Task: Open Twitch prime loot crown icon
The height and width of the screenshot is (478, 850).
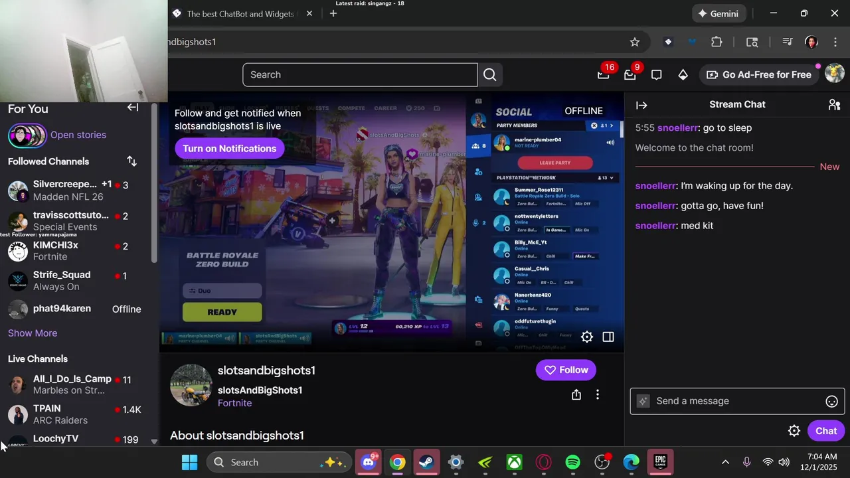Action: click(x=603, y=74)
